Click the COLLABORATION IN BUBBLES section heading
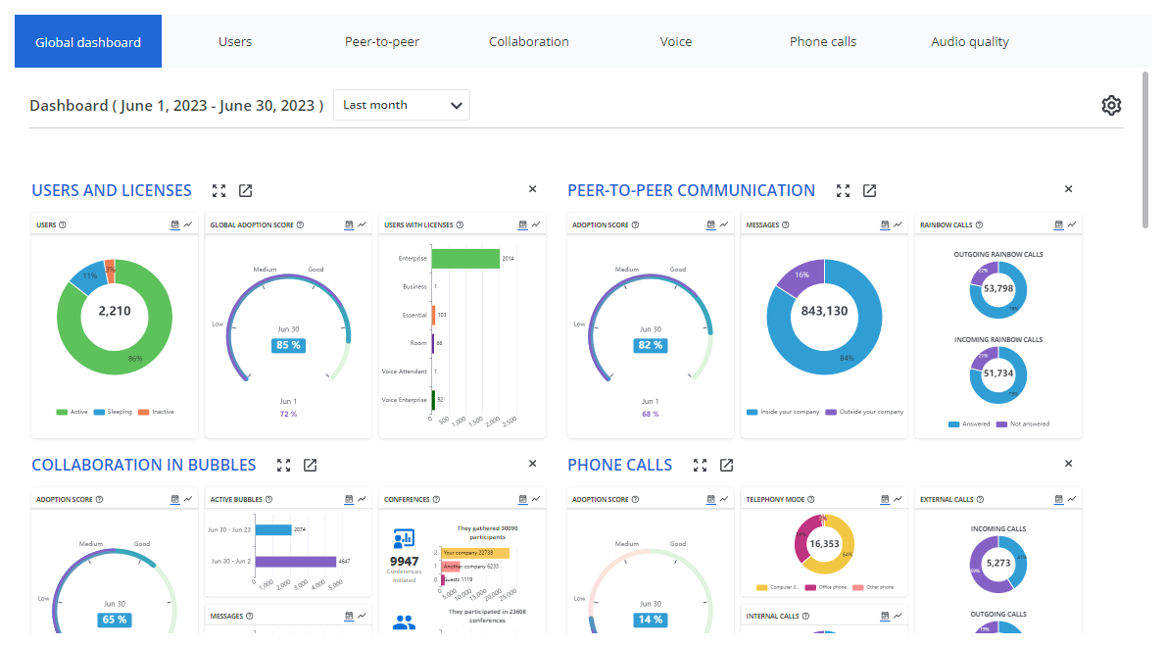 [x=143, y=465]
